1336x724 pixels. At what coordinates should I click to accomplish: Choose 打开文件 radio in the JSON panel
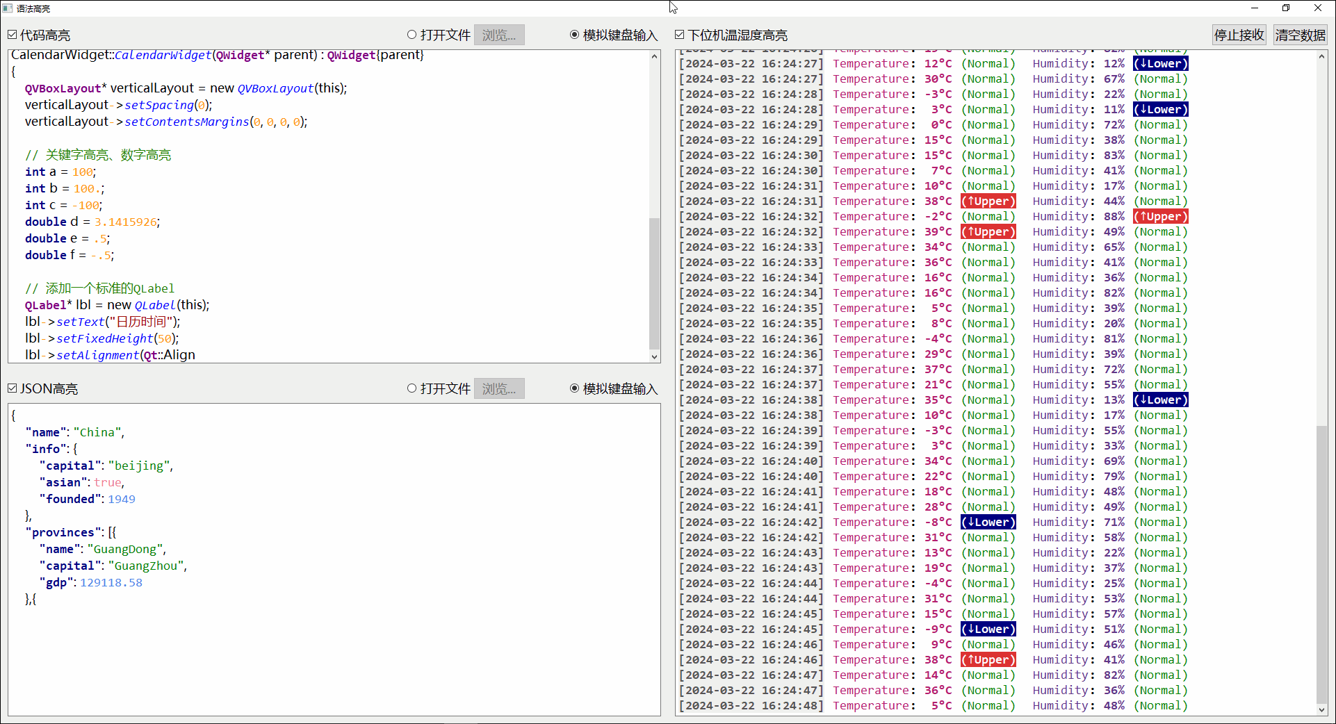point(412,388)
